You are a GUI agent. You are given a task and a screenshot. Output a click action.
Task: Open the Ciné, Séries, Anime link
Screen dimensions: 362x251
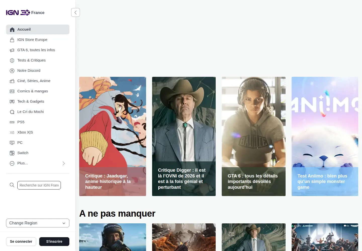[x=38, y=81]
